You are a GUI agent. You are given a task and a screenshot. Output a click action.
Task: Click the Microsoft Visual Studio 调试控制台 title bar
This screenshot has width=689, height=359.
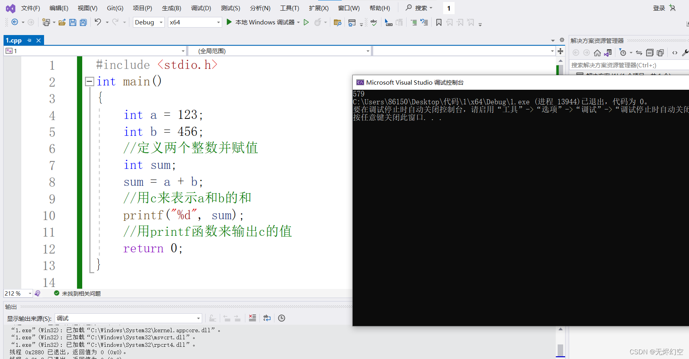pyautogui.click(x=521, y=82)
